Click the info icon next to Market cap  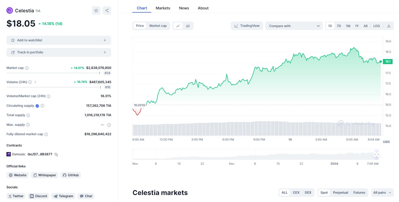coord(27,68)
